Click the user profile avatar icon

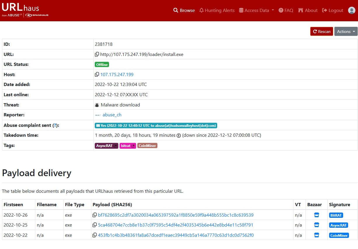[x=352, y=10]
